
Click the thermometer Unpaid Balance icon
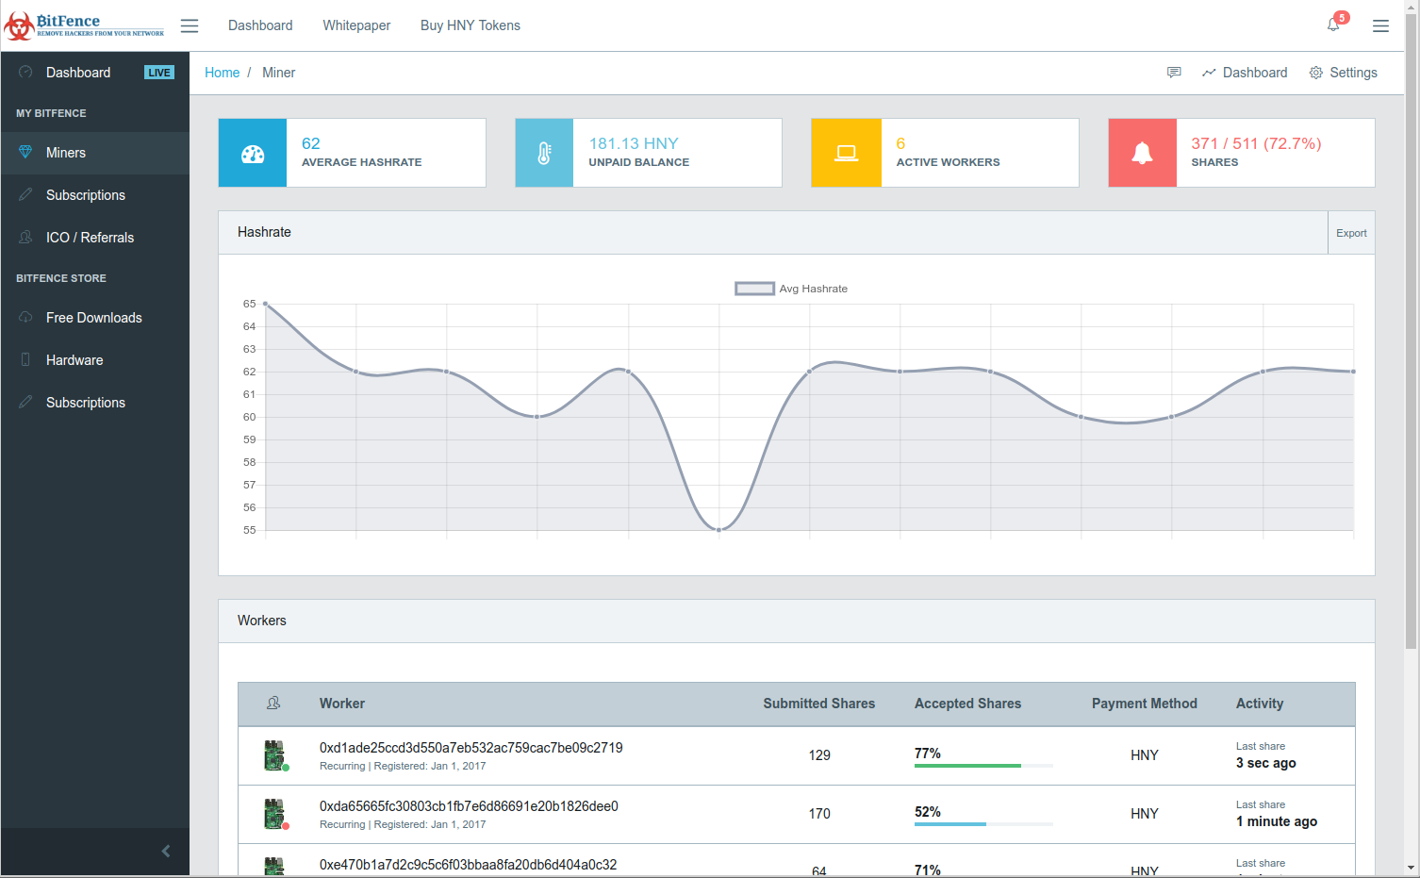(x=544, y=154)
